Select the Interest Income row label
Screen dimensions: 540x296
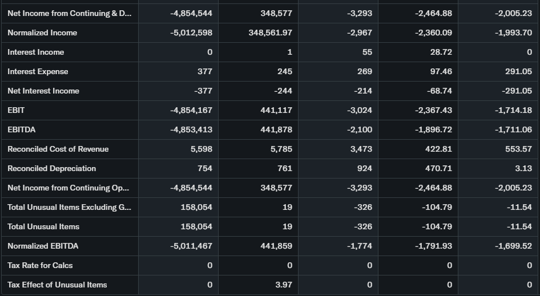pyautogui.click(x=35, y=52)
